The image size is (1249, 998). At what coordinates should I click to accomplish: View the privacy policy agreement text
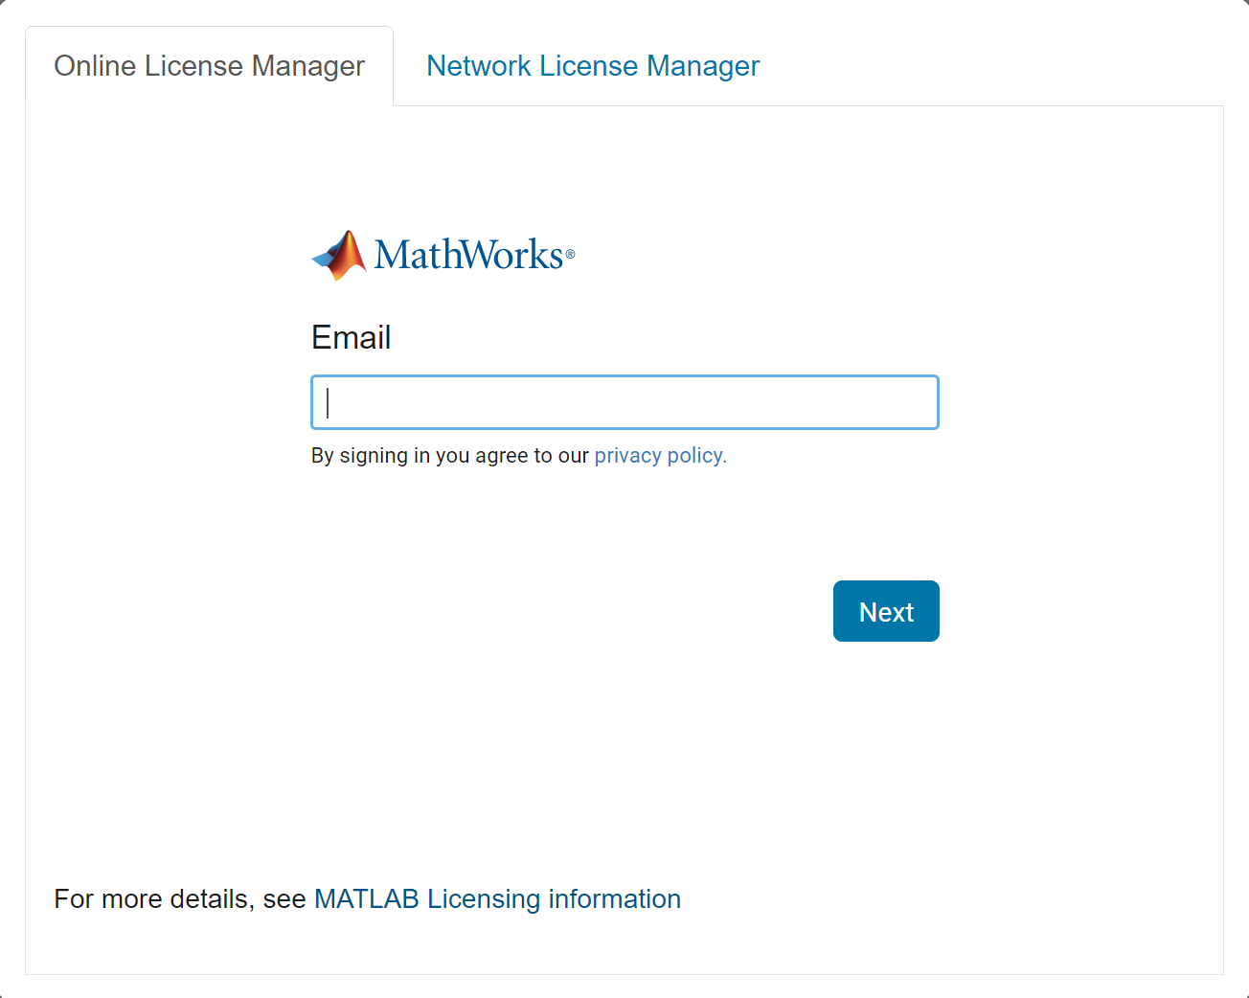pos(449,455)
